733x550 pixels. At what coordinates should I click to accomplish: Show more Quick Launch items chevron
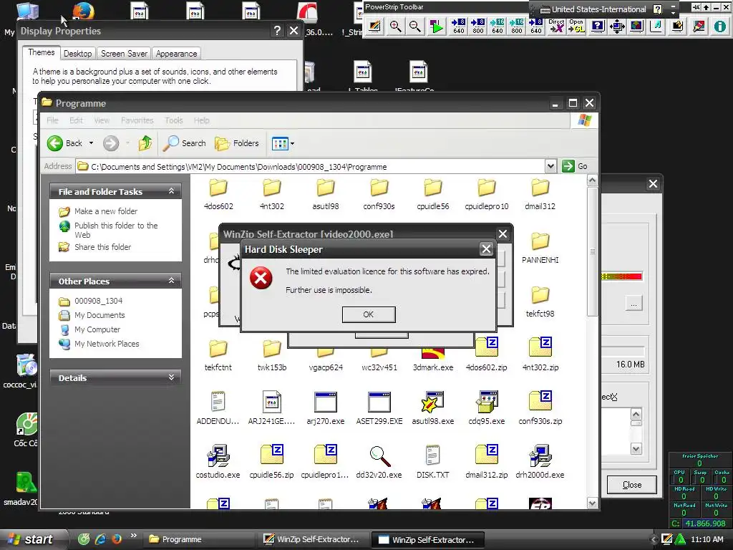click(134, 536)
